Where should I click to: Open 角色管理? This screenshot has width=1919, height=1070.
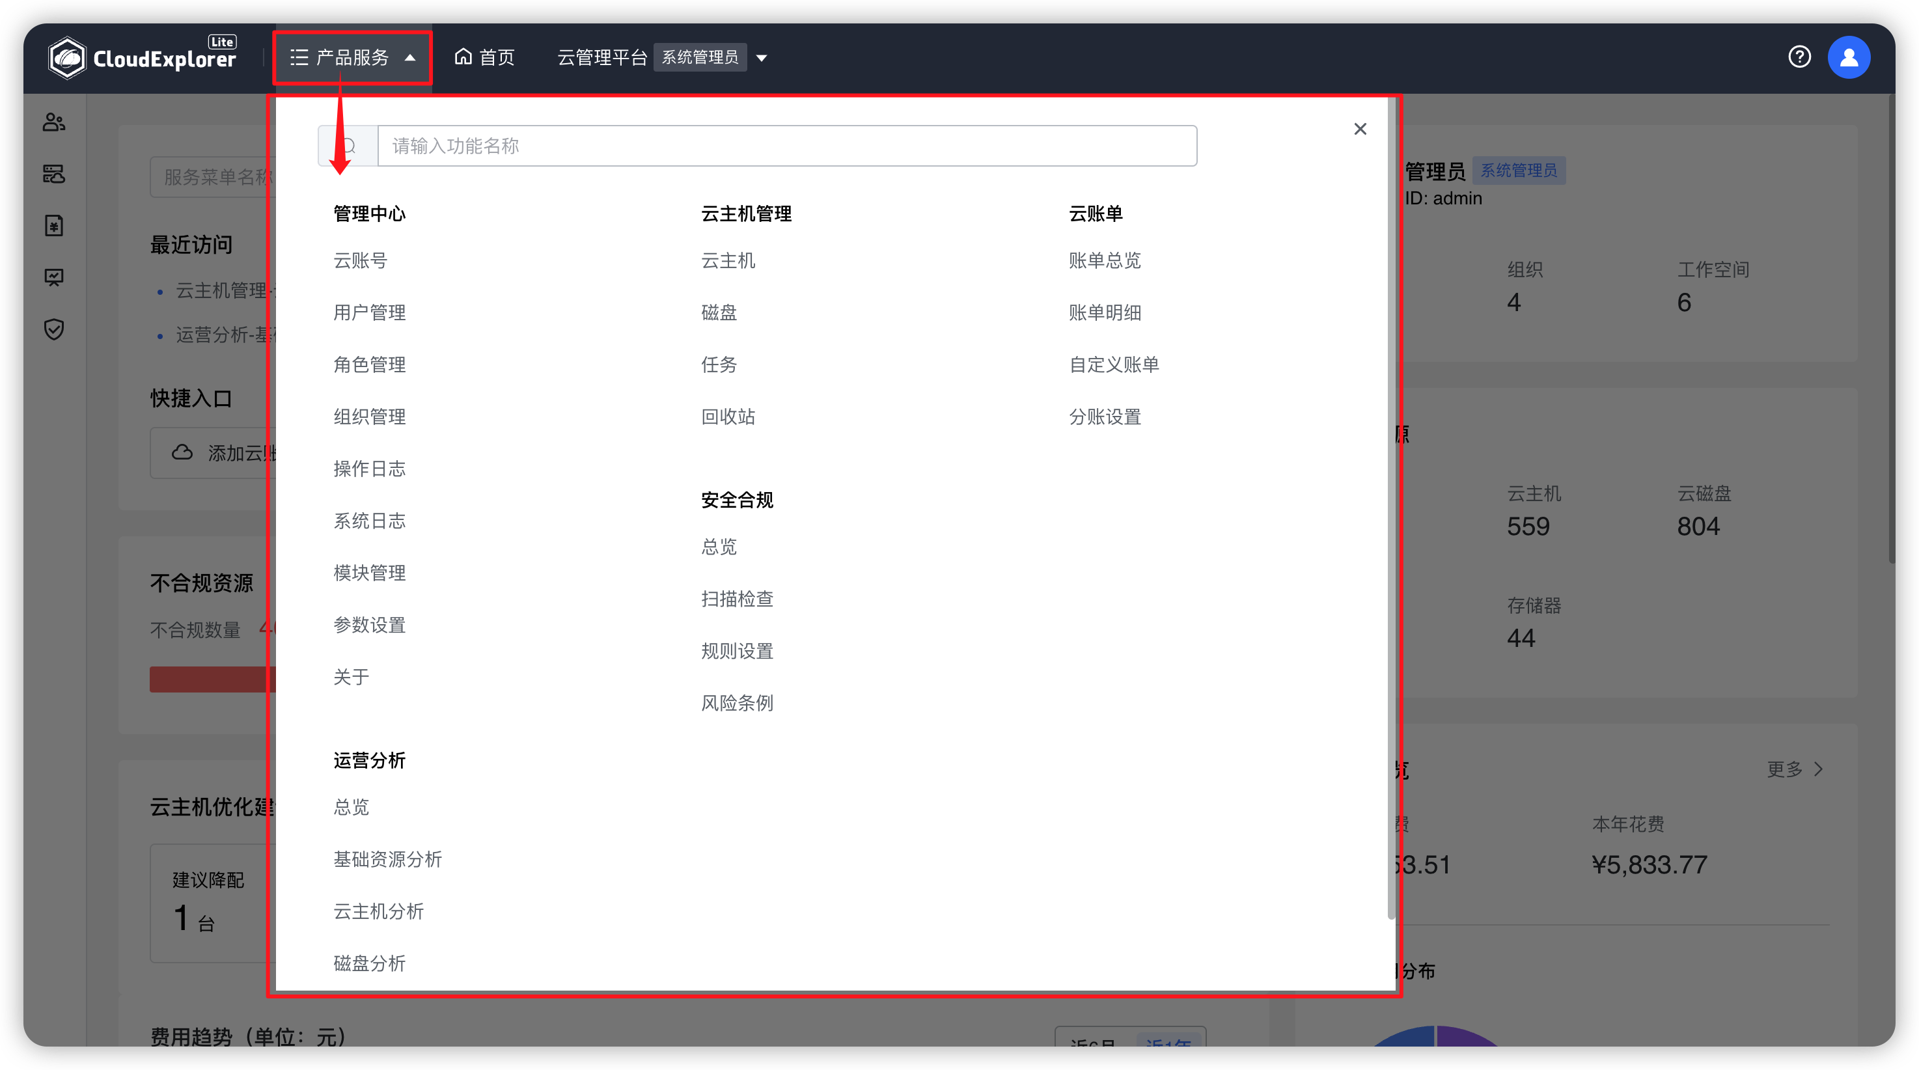tap(370, 365)
